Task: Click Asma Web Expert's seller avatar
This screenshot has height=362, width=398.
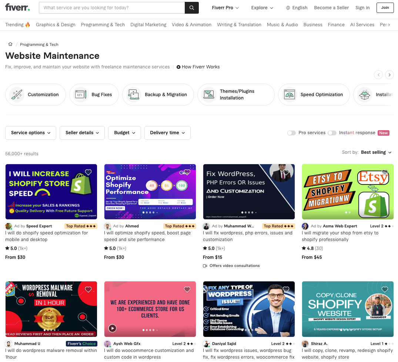Action: tap(305, 226)
